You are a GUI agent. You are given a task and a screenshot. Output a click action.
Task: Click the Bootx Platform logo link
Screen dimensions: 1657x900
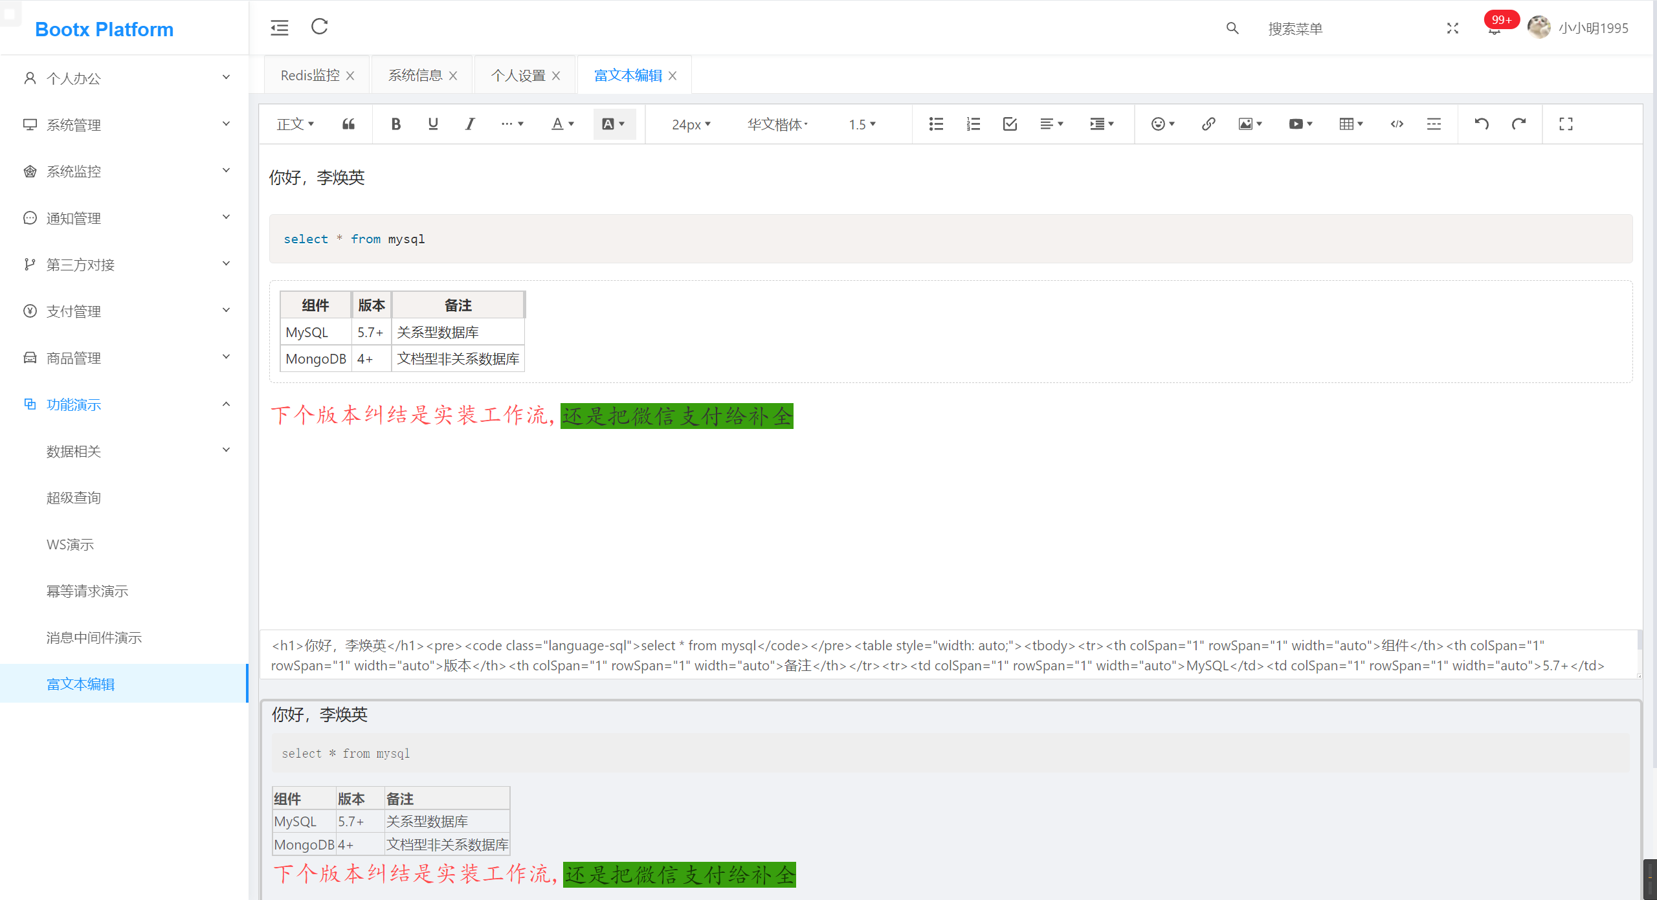tap(104, 29)
